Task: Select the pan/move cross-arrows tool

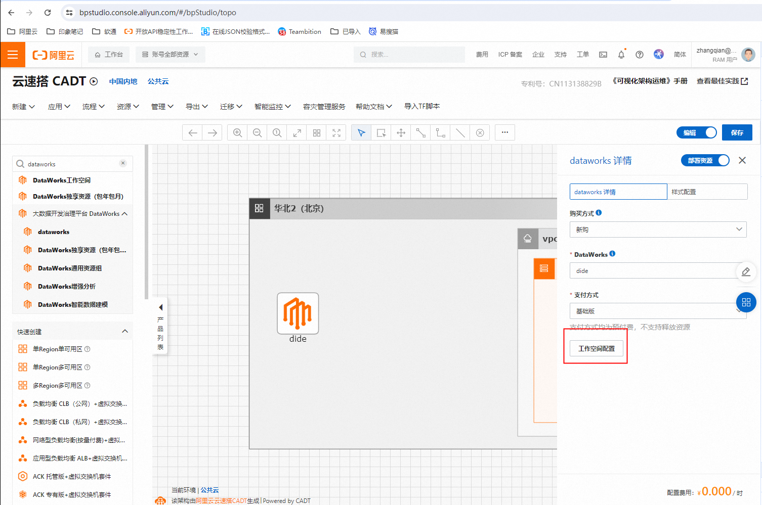Action: (401, 133)
